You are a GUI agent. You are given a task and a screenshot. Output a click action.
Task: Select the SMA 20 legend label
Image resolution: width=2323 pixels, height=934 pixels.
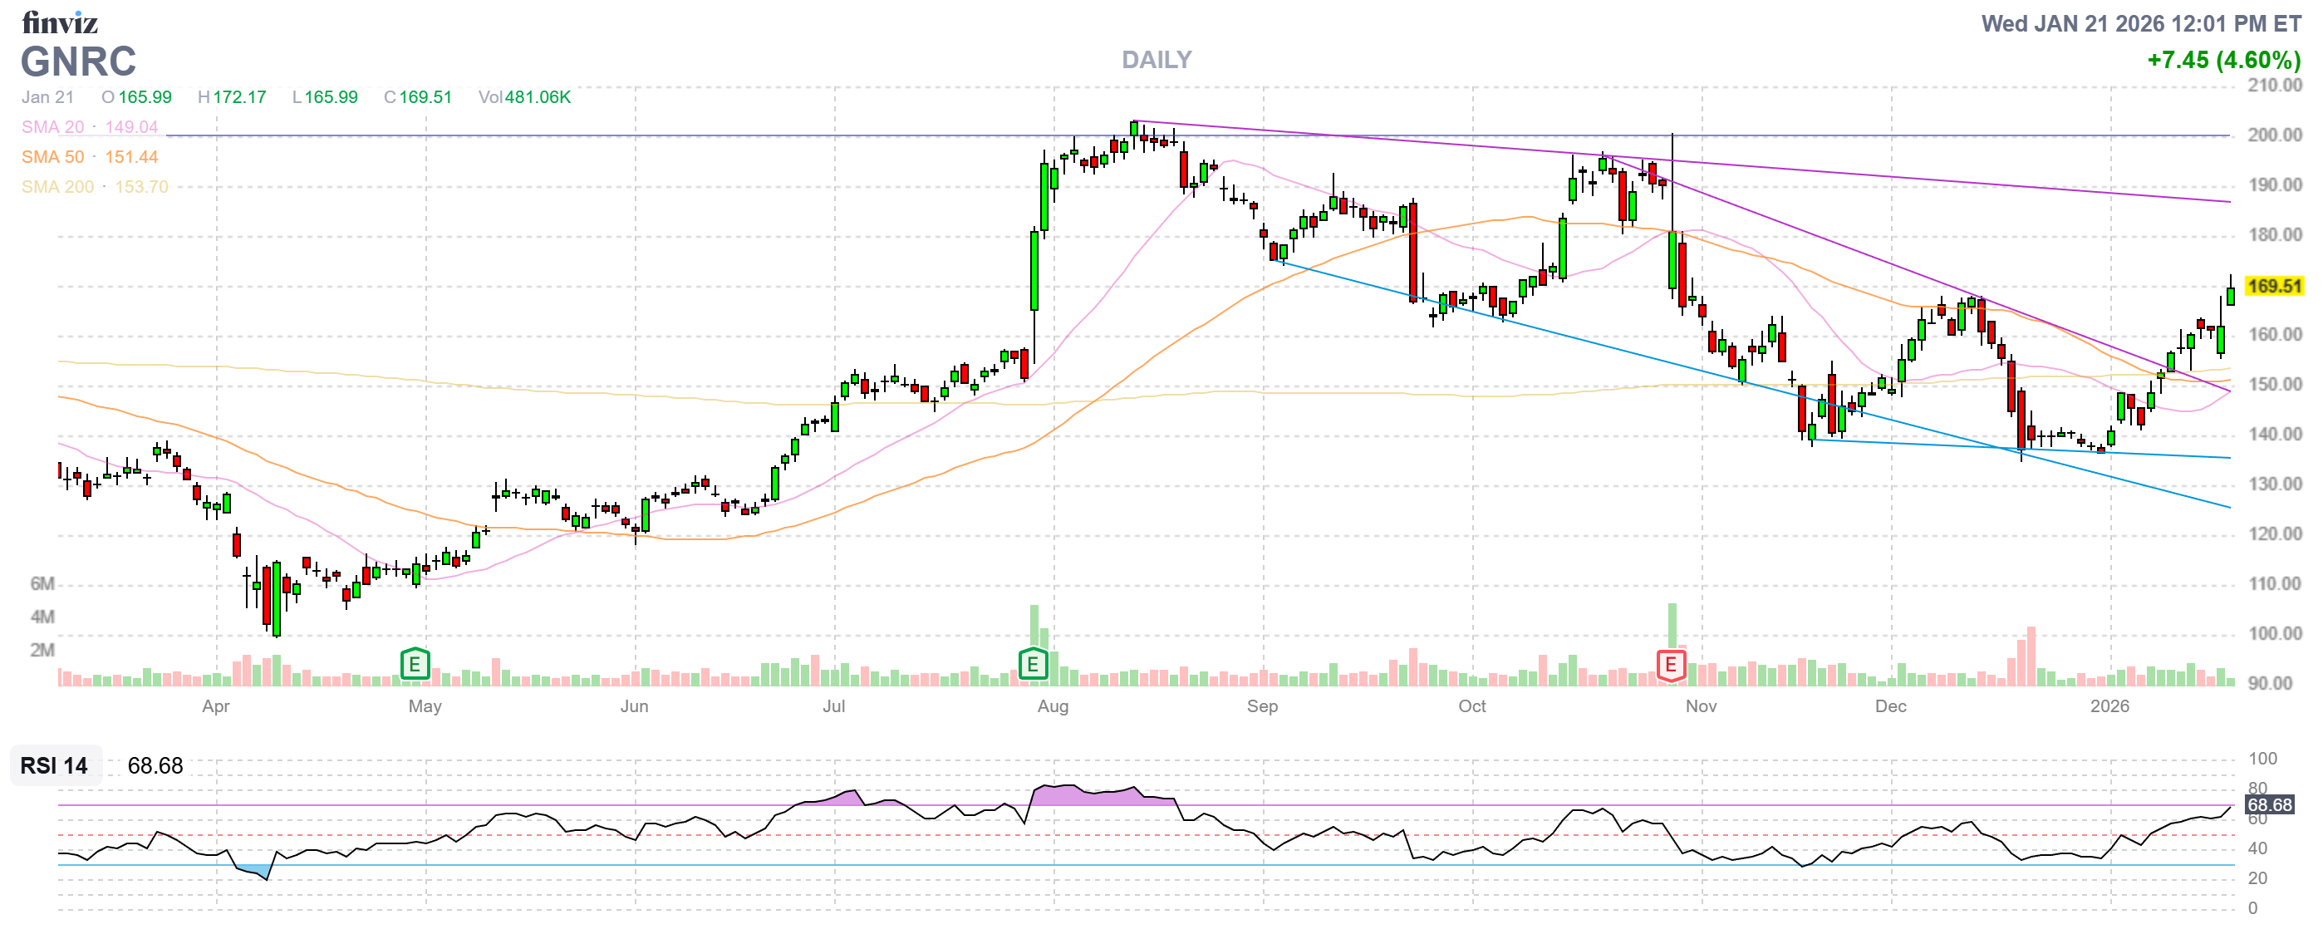click(52, 127)
